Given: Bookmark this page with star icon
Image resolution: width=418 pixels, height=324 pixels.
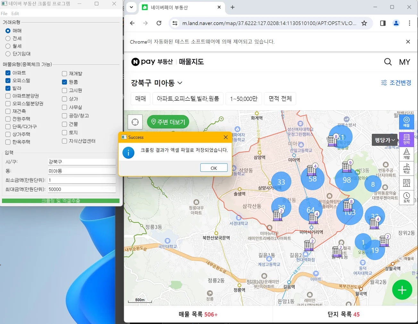Looking at the screenshot, I should point(364,23).
